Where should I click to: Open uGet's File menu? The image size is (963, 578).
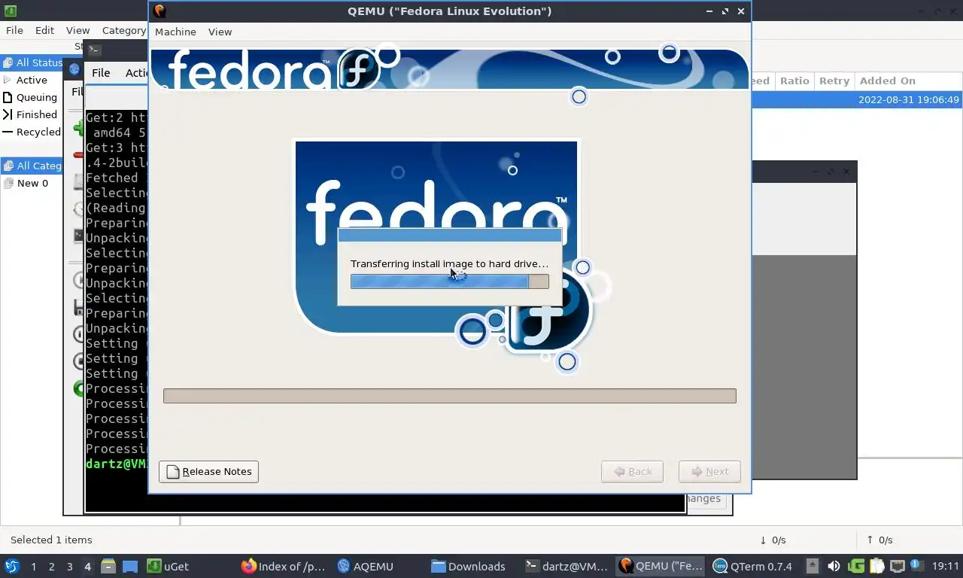[14, 30]
